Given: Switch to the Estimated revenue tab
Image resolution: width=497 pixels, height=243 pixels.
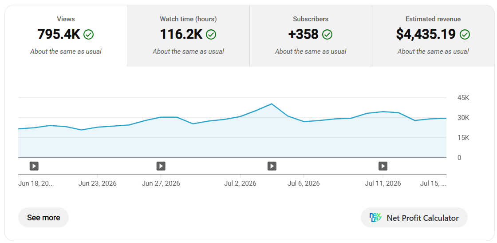Looking at the screenshot, I should (x=433, y=36).
